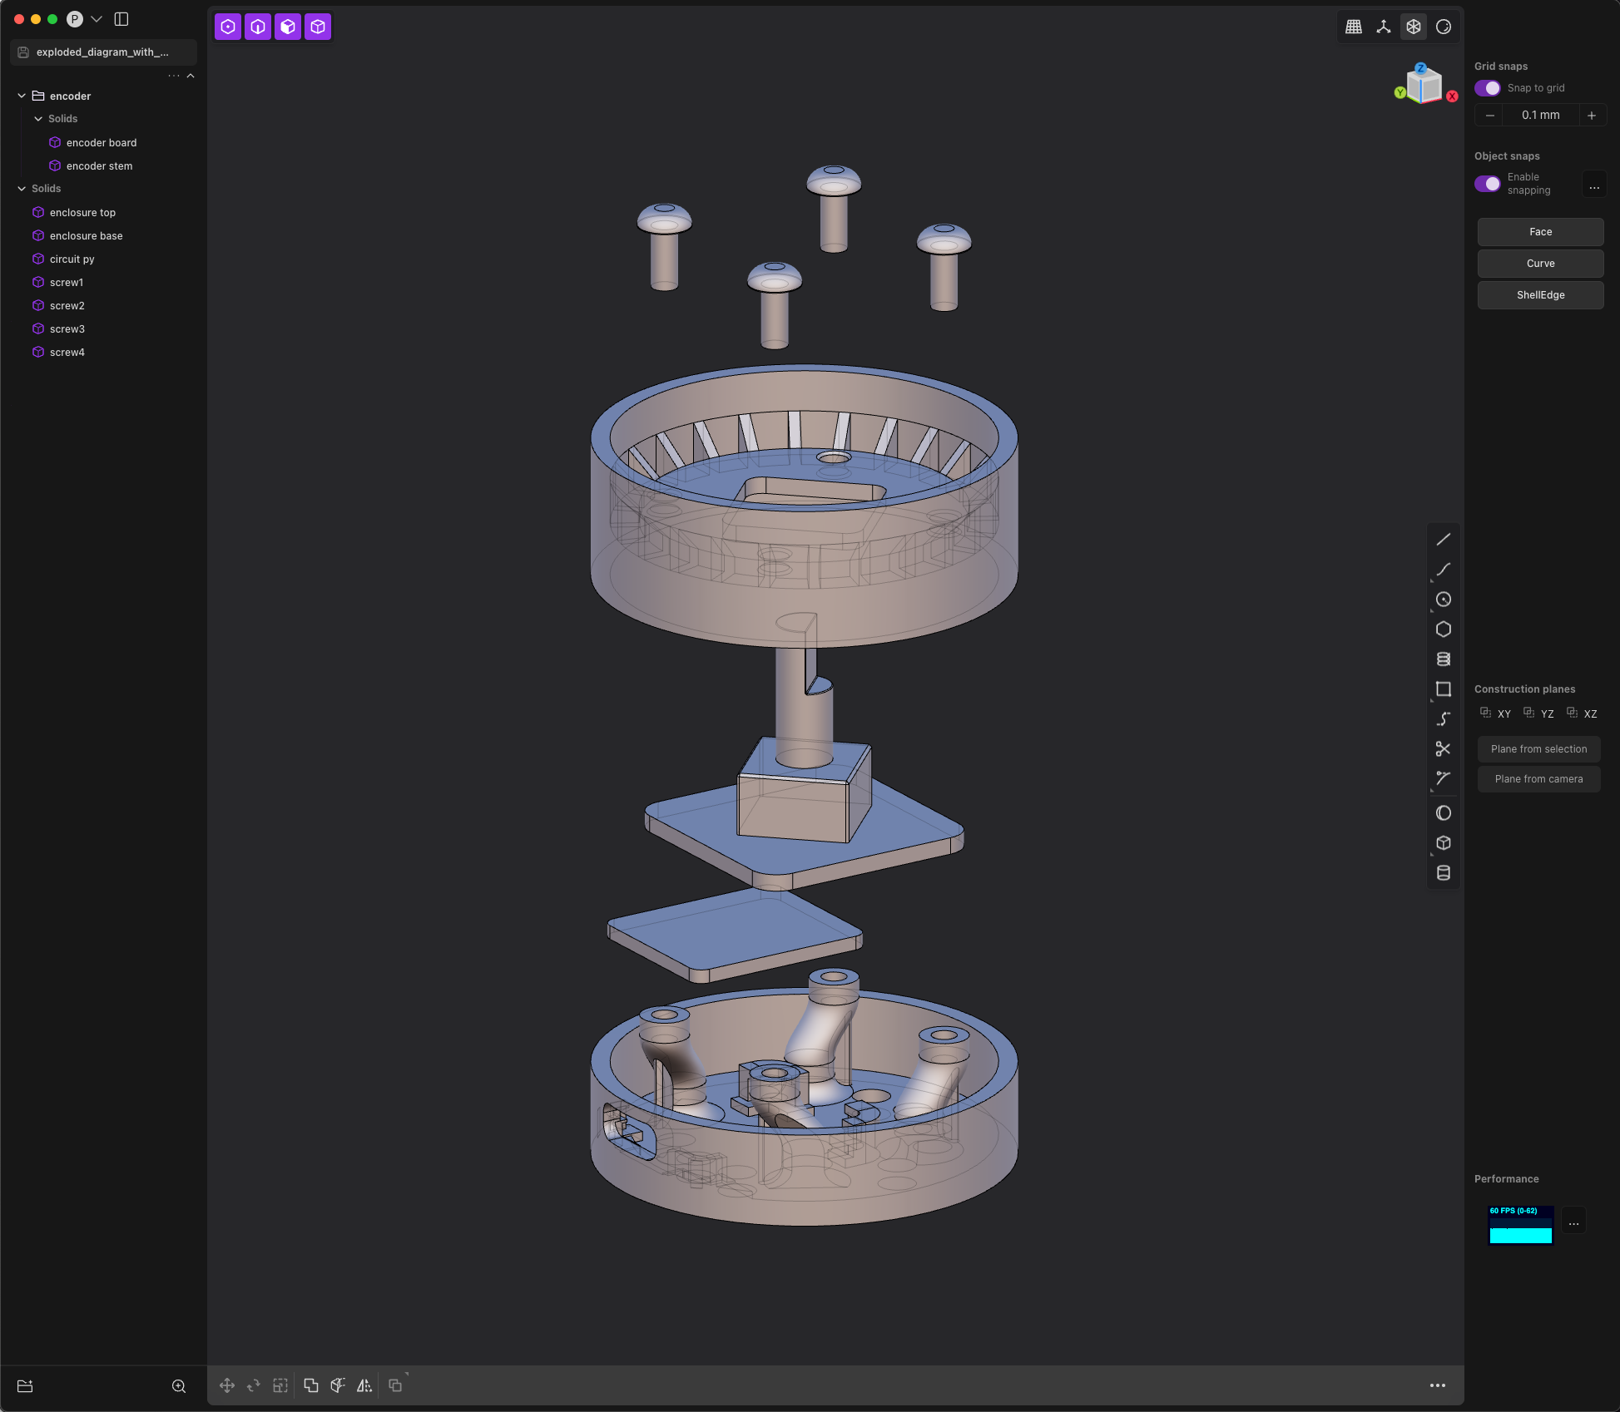Image resolution: width=1620 pixels, height=1412 pixels.
Task: Decrease grid snap value with minus stepper
Action: pyautogui.click(x=1489, y=115)
